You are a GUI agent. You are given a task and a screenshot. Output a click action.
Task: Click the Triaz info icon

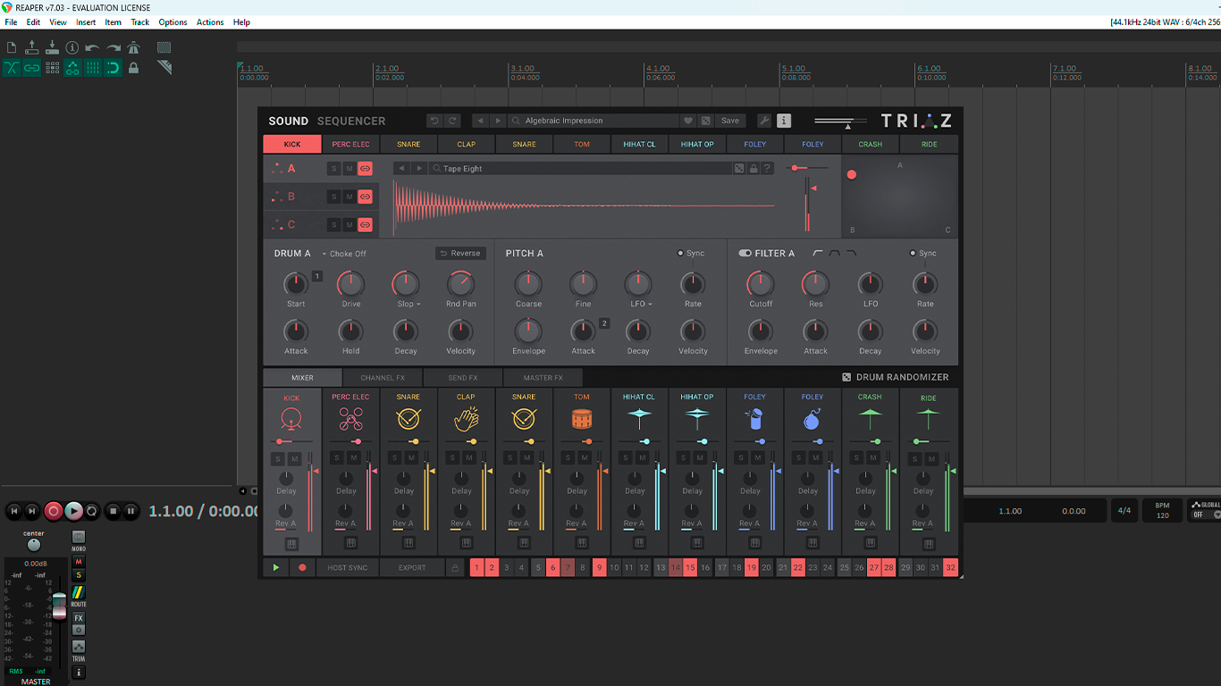(x=784, y=121)
